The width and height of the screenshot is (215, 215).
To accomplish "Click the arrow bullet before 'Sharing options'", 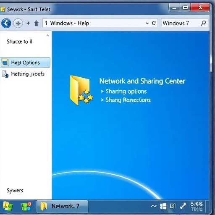I will pyautogui.click(x=102, y=92).
